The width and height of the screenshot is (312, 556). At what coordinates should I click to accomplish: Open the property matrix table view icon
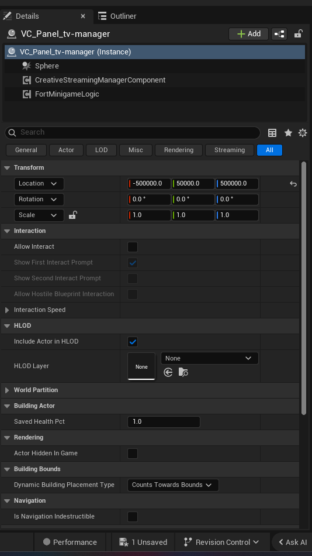272,133
